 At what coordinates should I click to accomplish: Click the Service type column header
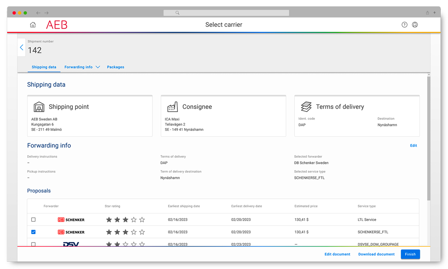click(x=366, y=206)
